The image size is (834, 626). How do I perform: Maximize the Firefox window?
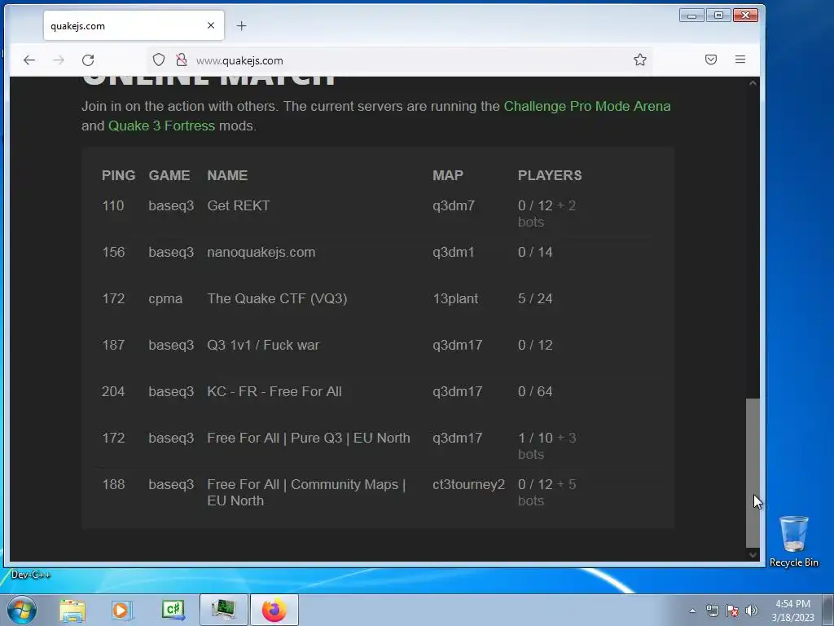tap(718, 15)
